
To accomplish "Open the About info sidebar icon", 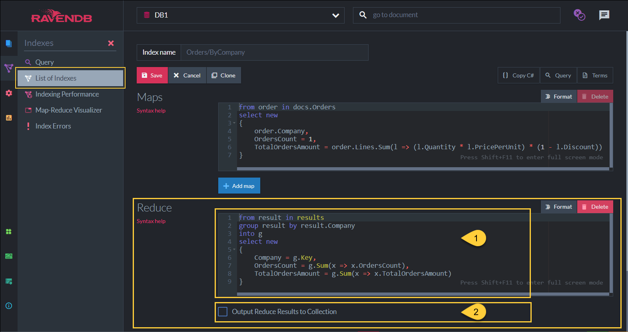I will 9,306.
